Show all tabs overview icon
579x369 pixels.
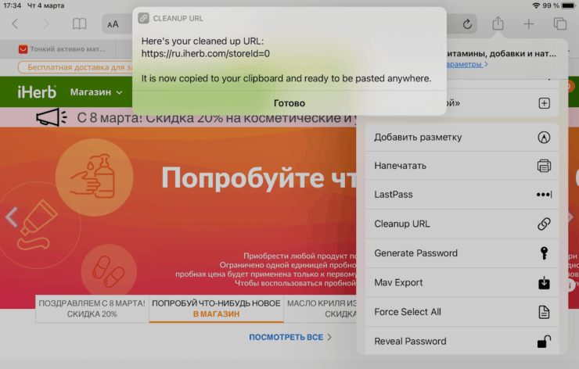click(559, 24)
